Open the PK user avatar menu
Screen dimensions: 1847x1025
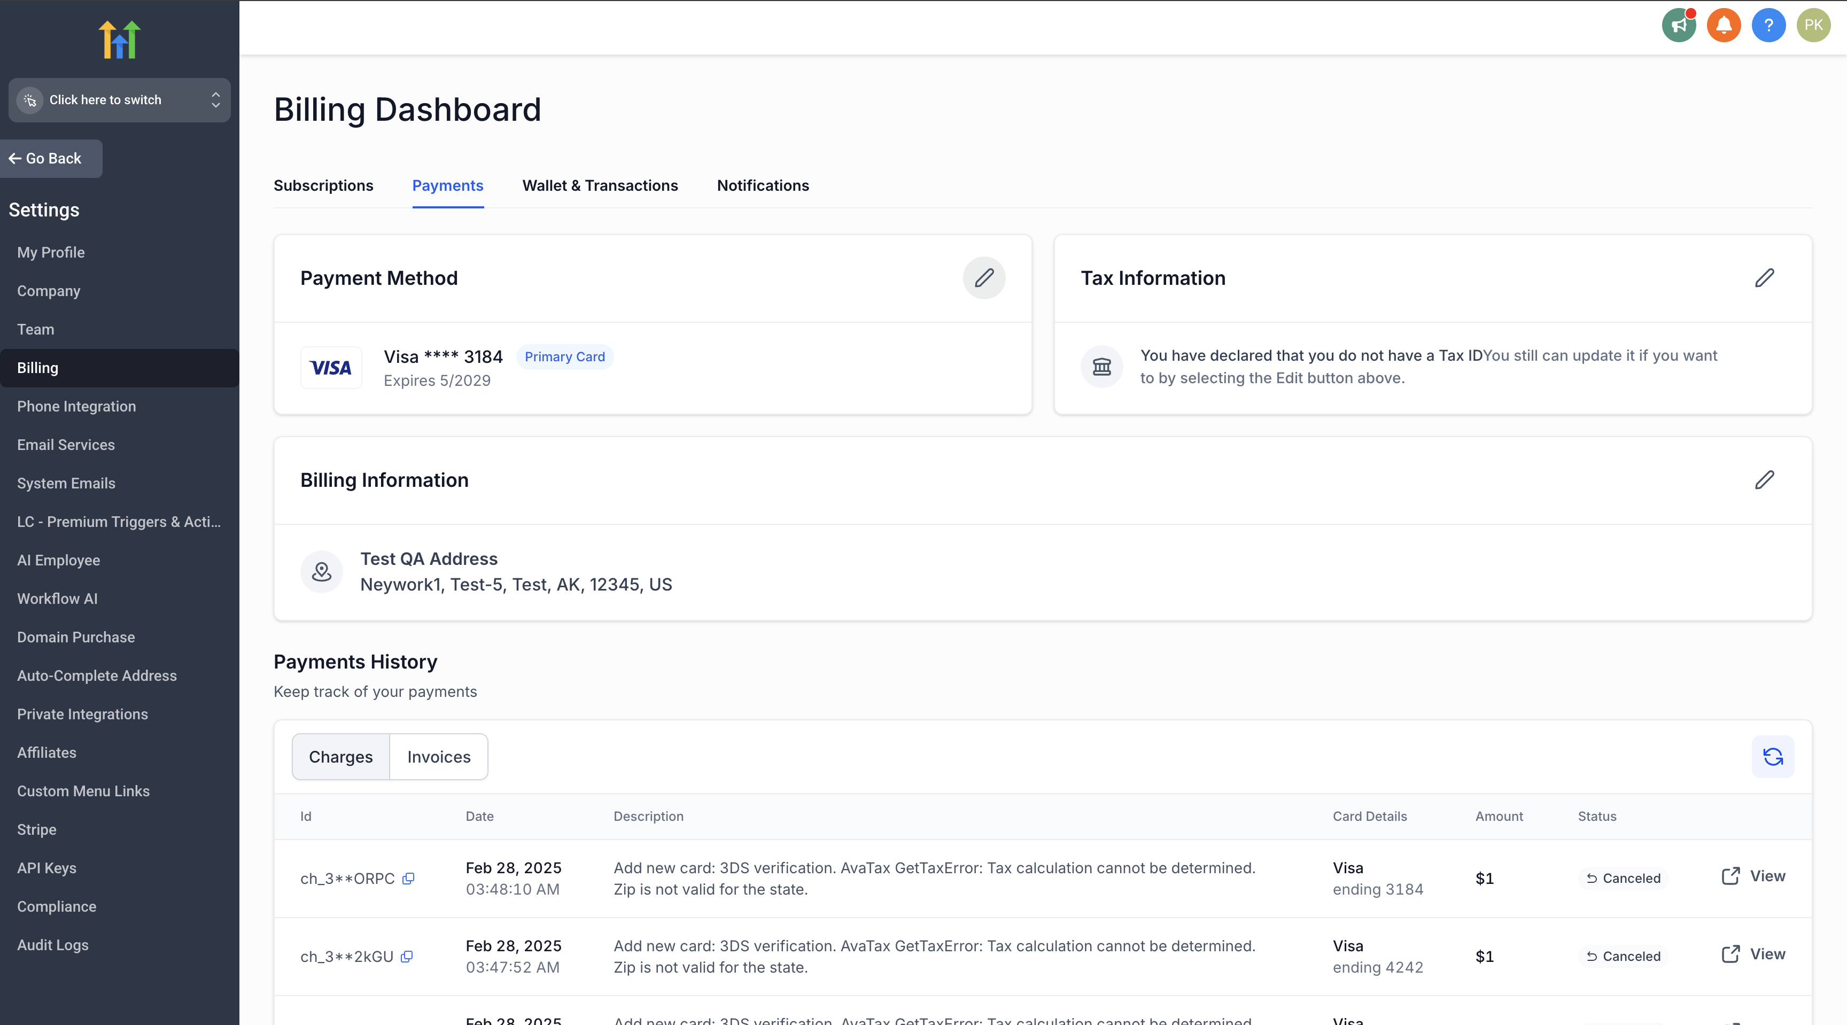1813,26
